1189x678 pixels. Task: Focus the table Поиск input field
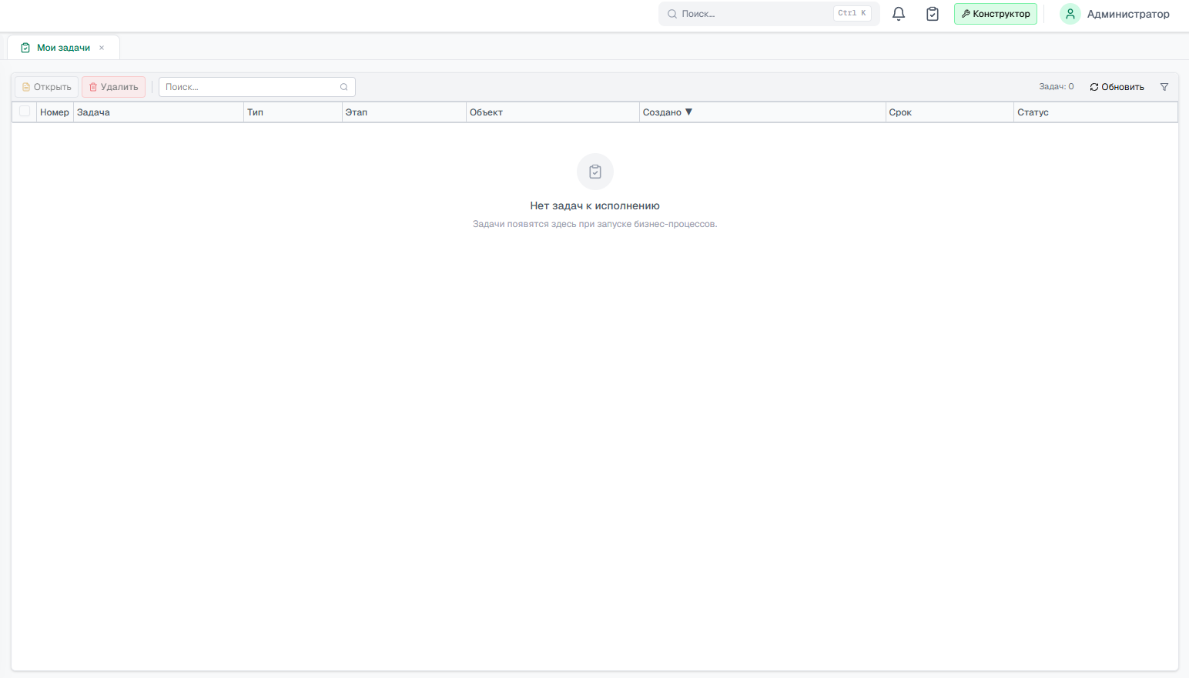pyautogui.click(x=256, y=87)
